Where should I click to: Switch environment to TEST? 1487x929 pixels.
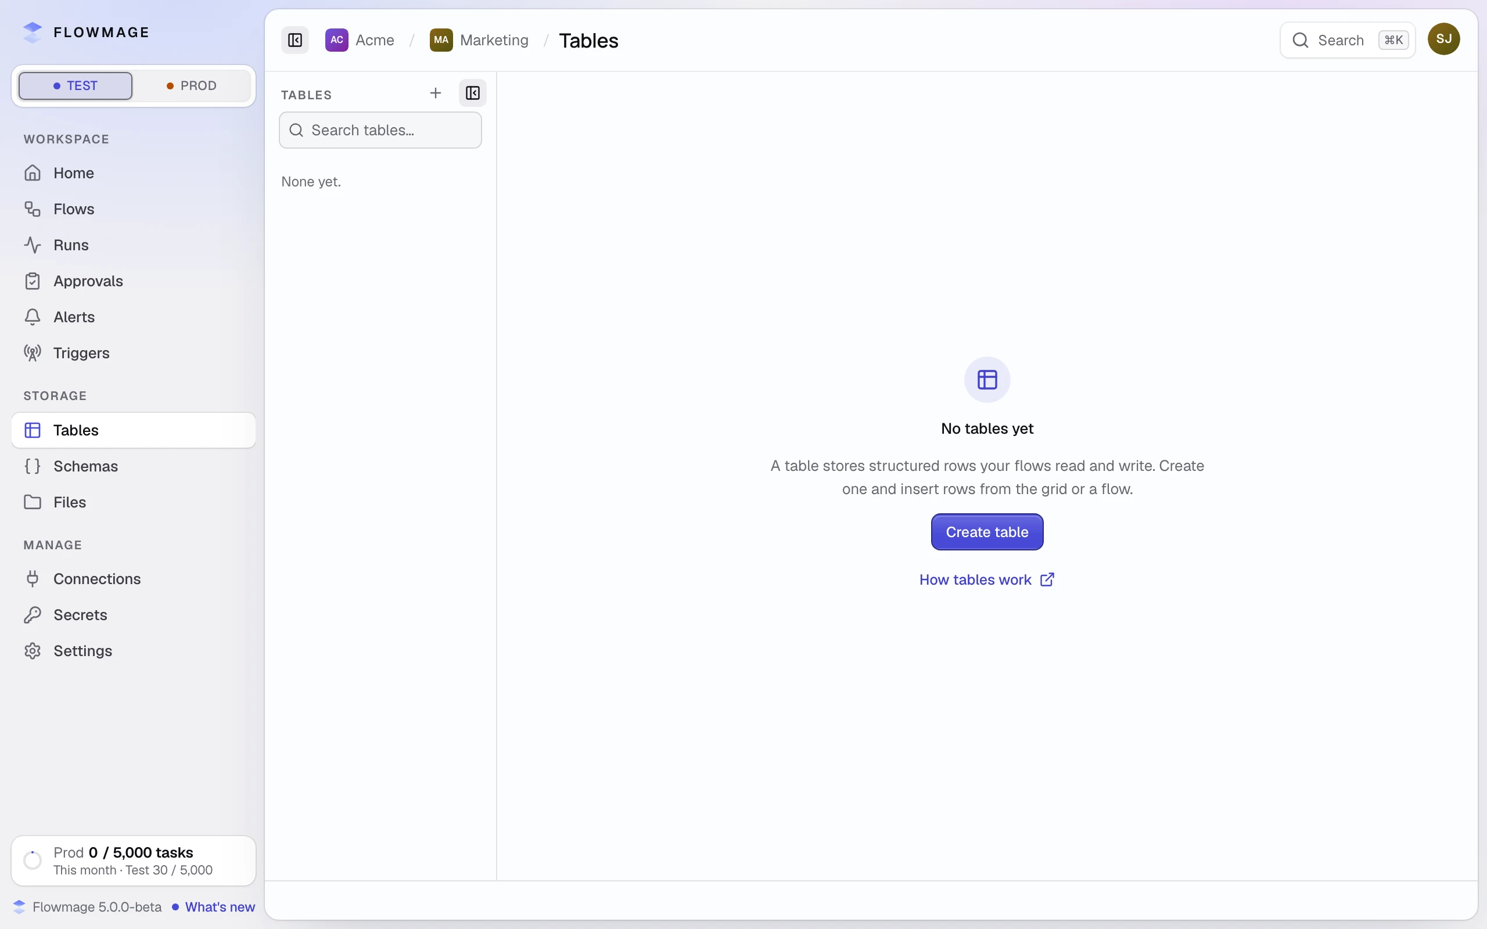tap(76, 85)
